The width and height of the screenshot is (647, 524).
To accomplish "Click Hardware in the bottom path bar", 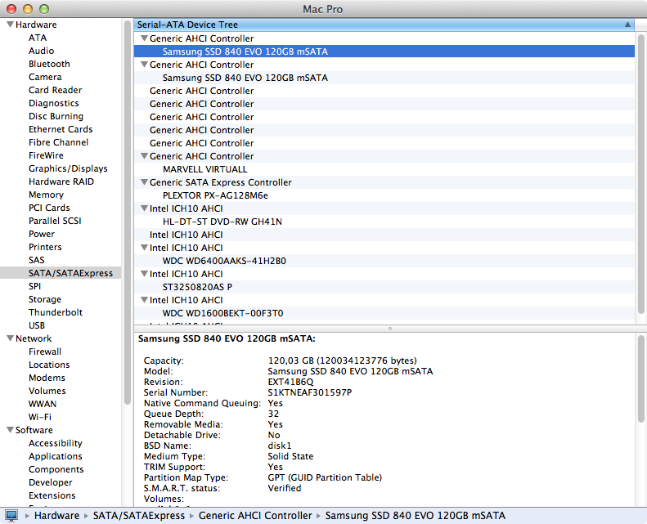I will click(56, 516).
